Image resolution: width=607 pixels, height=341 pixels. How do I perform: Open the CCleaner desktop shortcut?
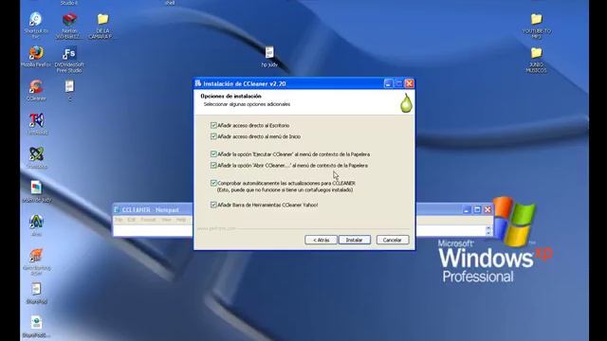coord(36,87)
